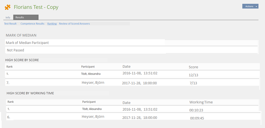Screen dimensions: 265x128
Task: Click the Not Passed median mark
Action: [15, 50]
